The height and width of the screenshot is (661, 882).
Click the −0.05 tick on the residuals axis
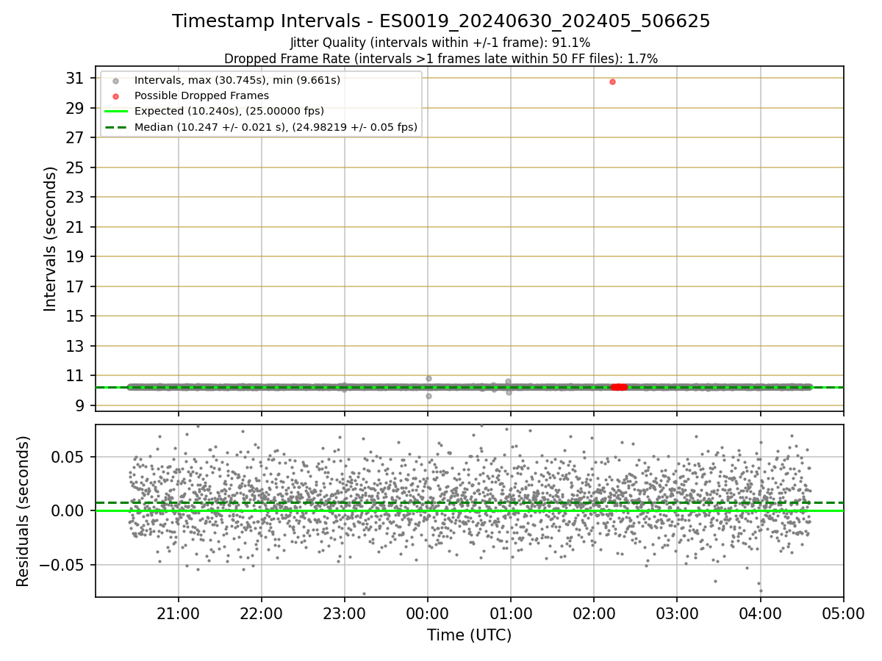tap(61, 565)
